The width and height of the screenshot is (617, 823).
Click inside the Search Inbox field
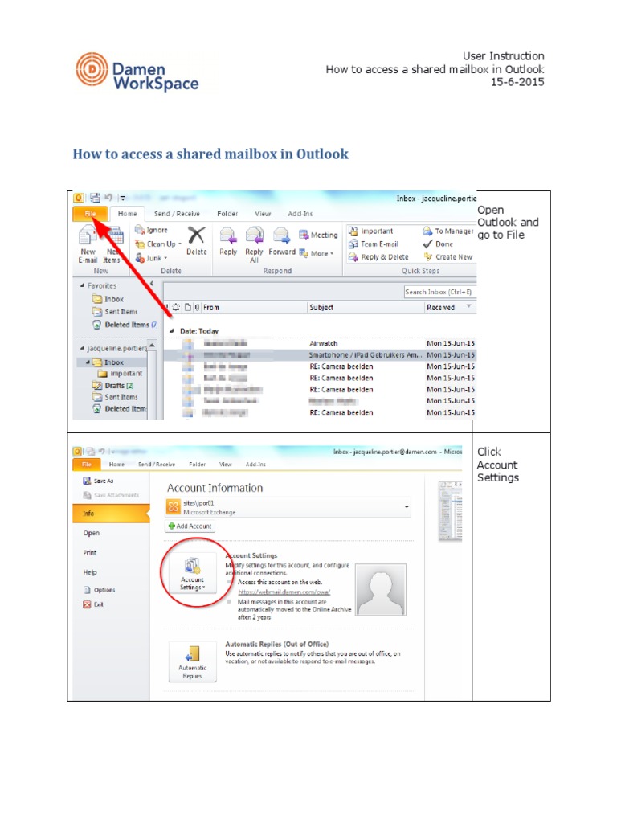[x=438, y=292]
